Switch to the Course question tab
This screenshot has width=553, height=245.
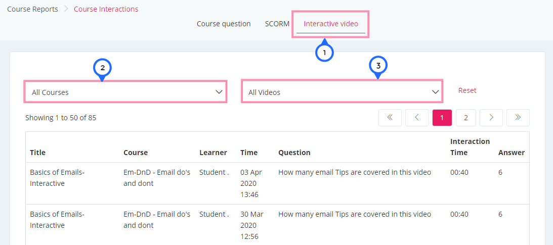tap(224, 24)
